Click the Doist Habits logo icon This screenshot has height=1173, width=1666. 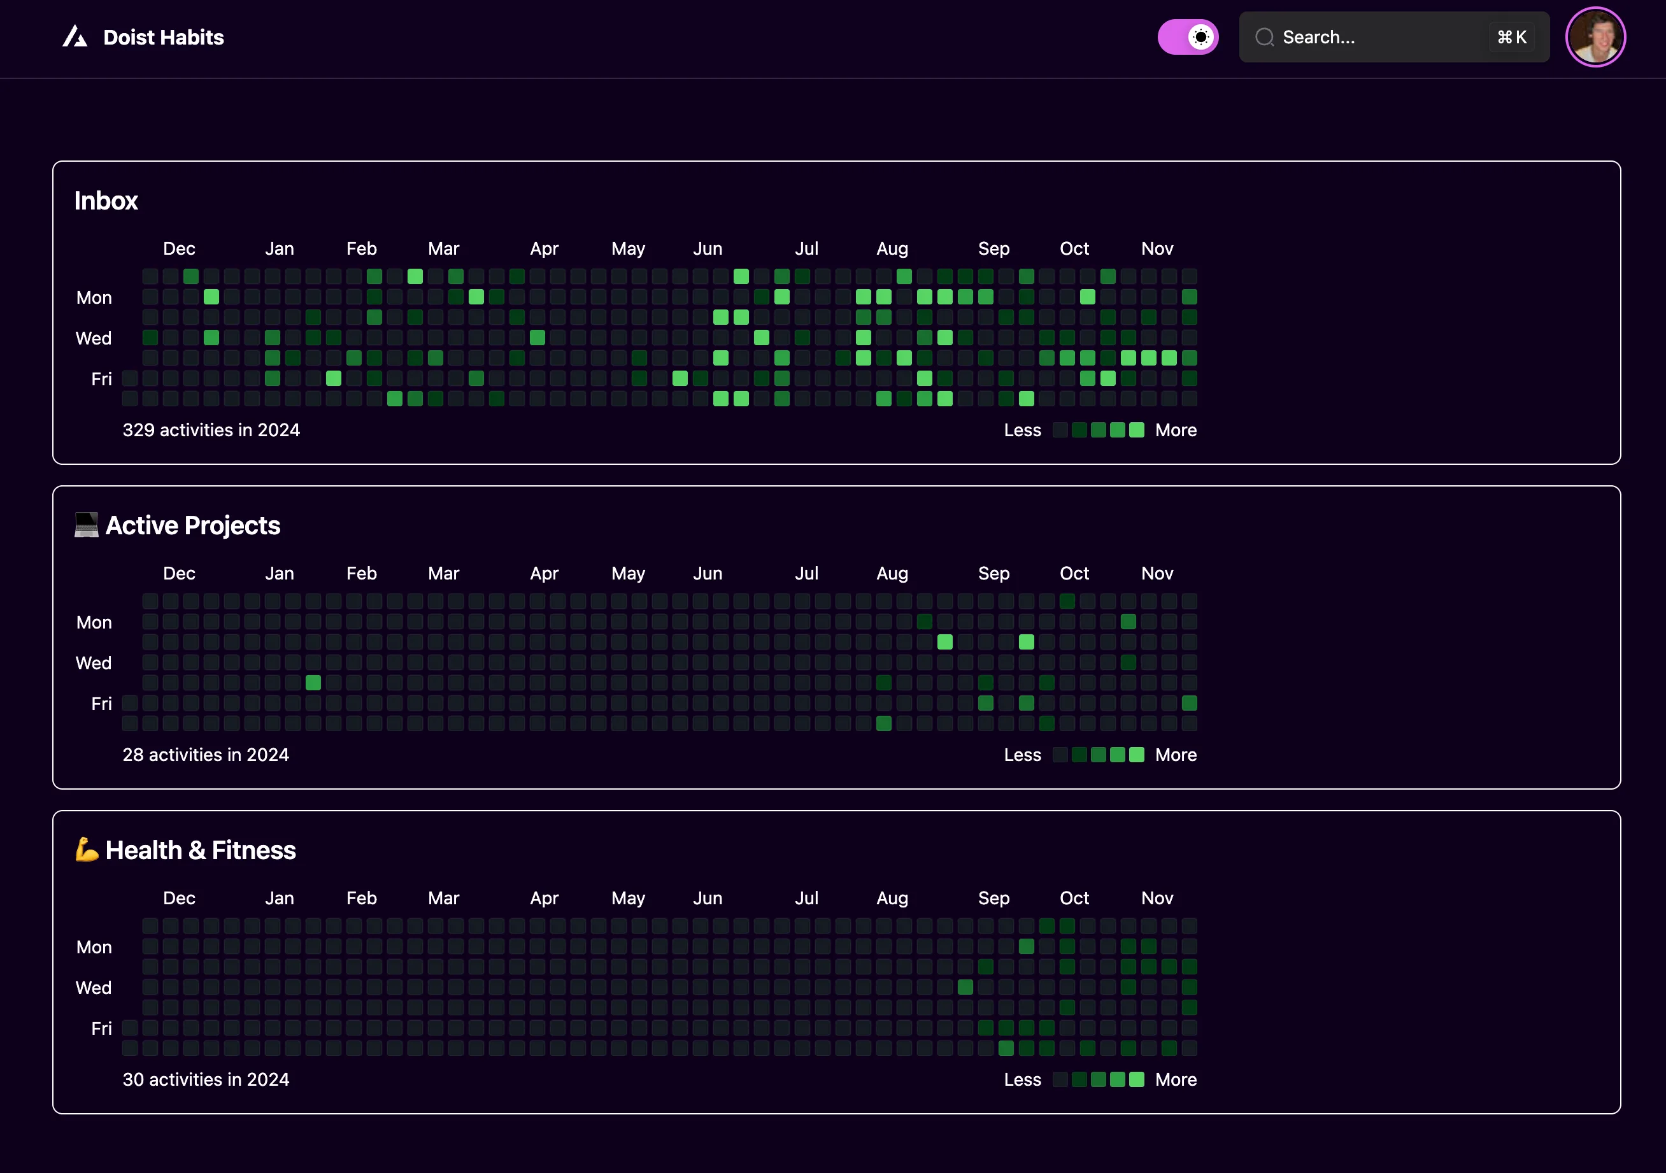[x=75, y=37]
